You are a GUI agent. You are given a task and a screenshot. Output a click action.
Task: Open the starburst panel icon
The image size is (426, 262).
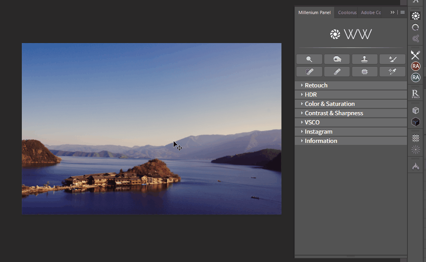pos(416,149)
